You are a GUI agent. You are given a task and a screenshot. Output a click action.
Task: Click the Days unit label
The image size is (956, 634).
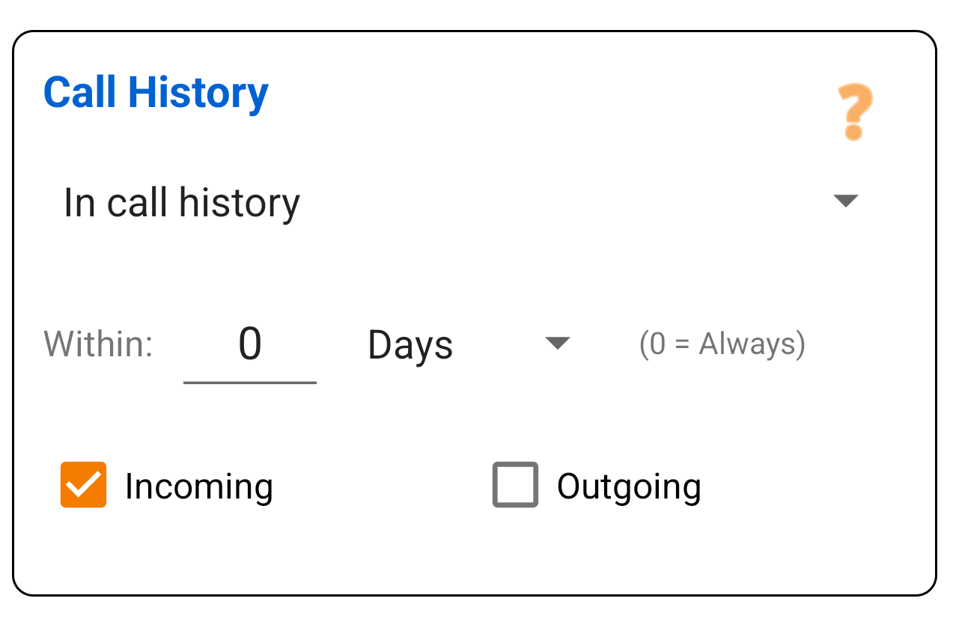pyautogui.click(x=410, y=344)
